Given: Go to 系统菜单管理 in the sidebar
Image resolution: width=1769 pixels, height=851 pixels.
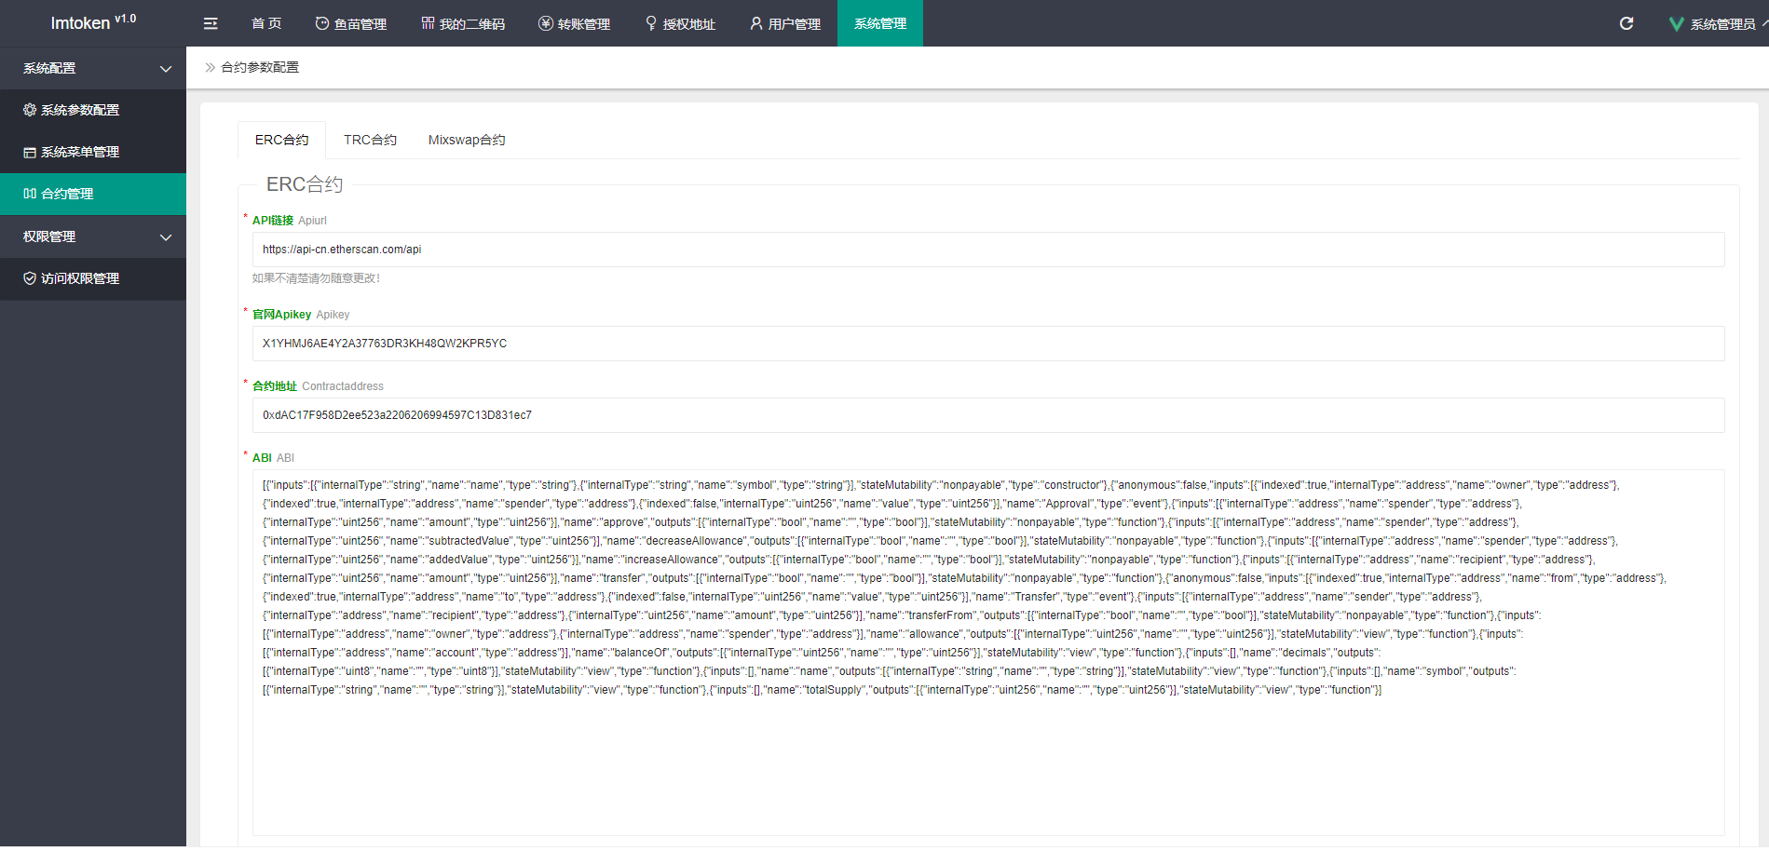Looking at the screenshot, I should pyautogui.click(x=80, y=152).
